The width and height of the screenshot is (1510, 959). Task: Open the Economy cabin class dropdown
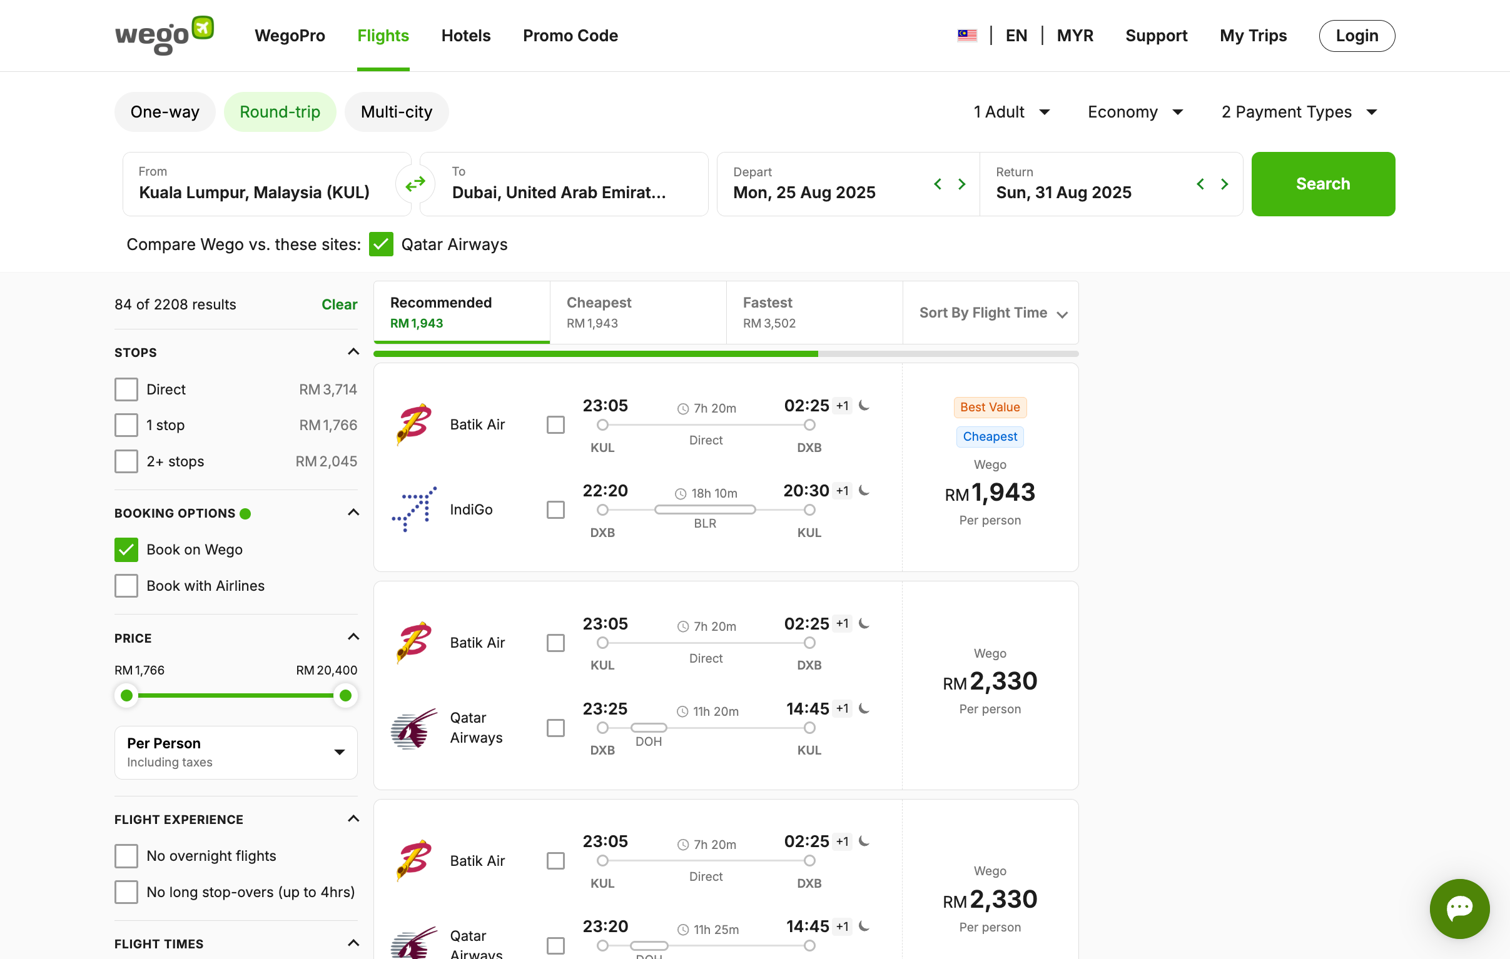(1135, 111)
